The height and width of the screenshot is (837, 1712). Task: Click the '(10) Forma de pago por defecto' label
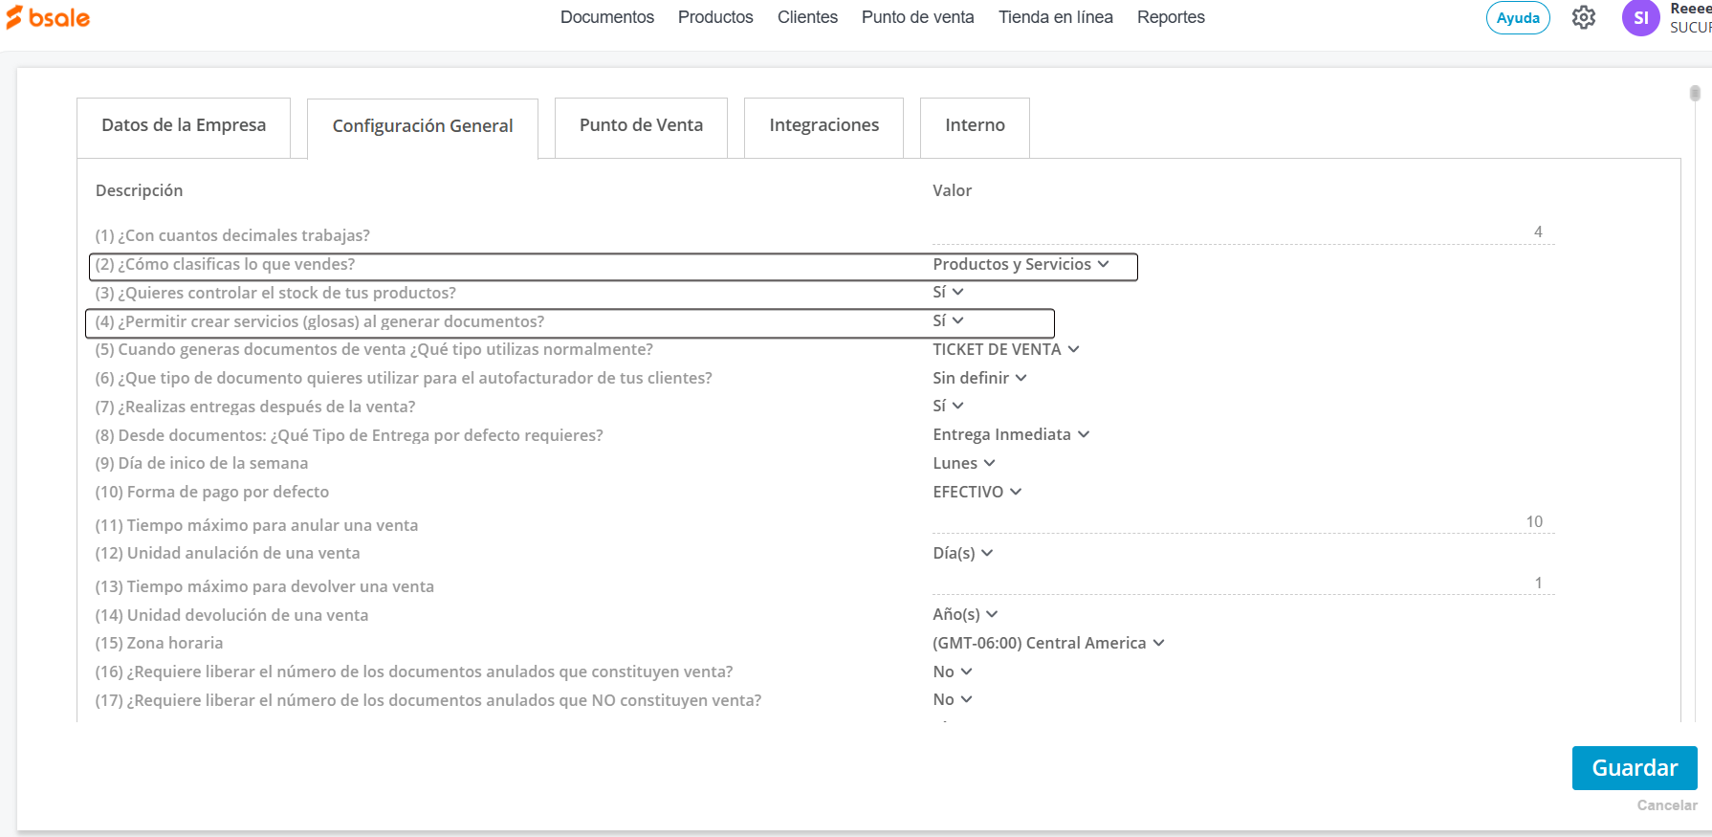coord(212,493)
